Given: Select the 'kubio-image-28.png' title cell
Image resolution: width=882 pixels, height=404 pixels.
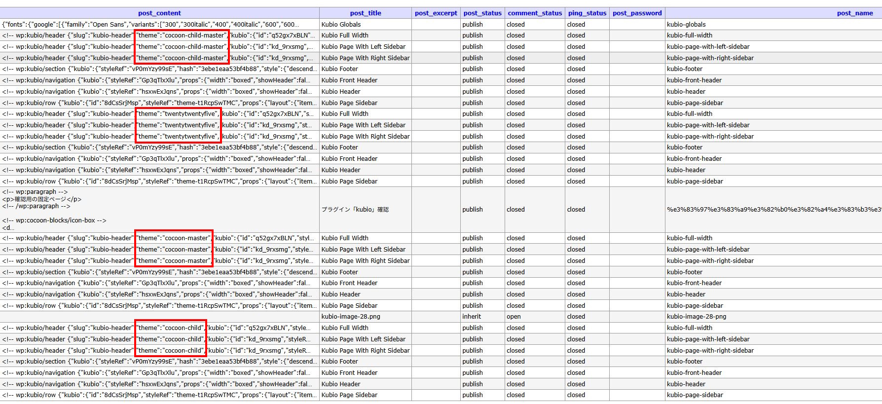Looking at the screenshot, I should coord(366,317).
